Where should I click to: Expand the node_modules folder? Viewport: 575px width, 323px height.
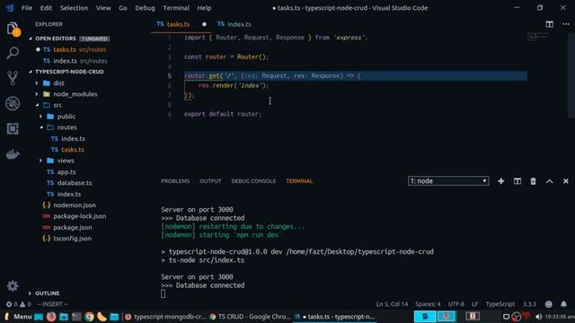click(37, 94)
